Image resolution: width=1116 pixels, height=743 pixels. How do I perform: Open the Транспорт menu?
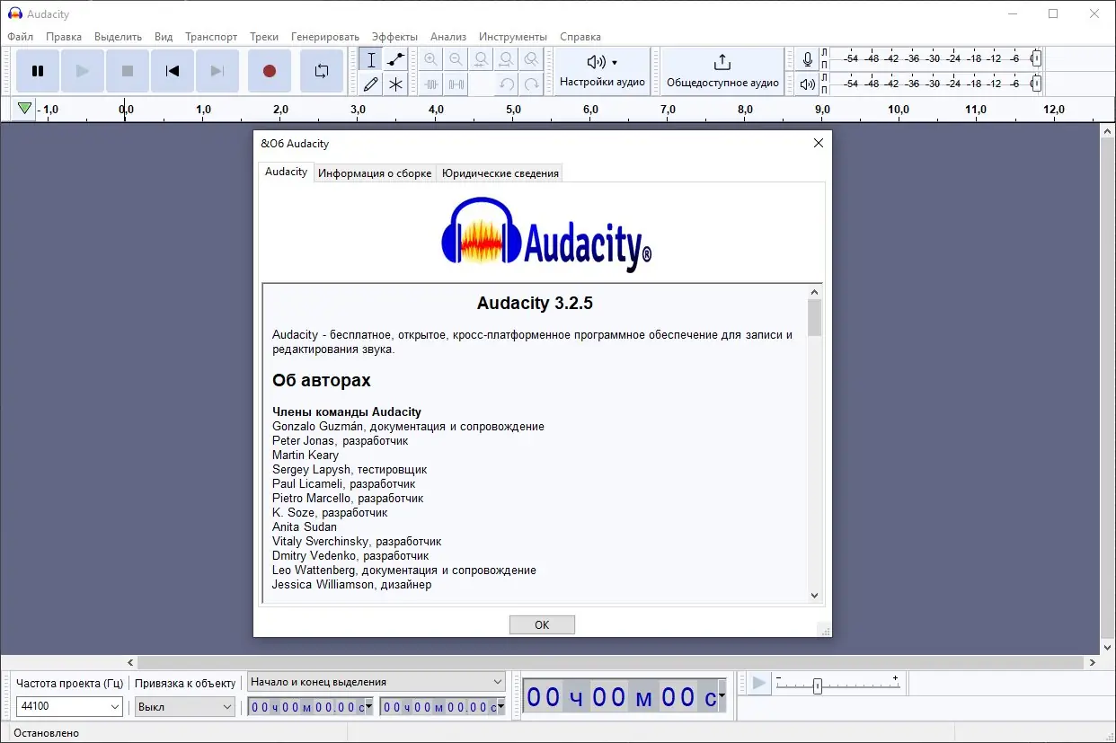tap(211, 37)
